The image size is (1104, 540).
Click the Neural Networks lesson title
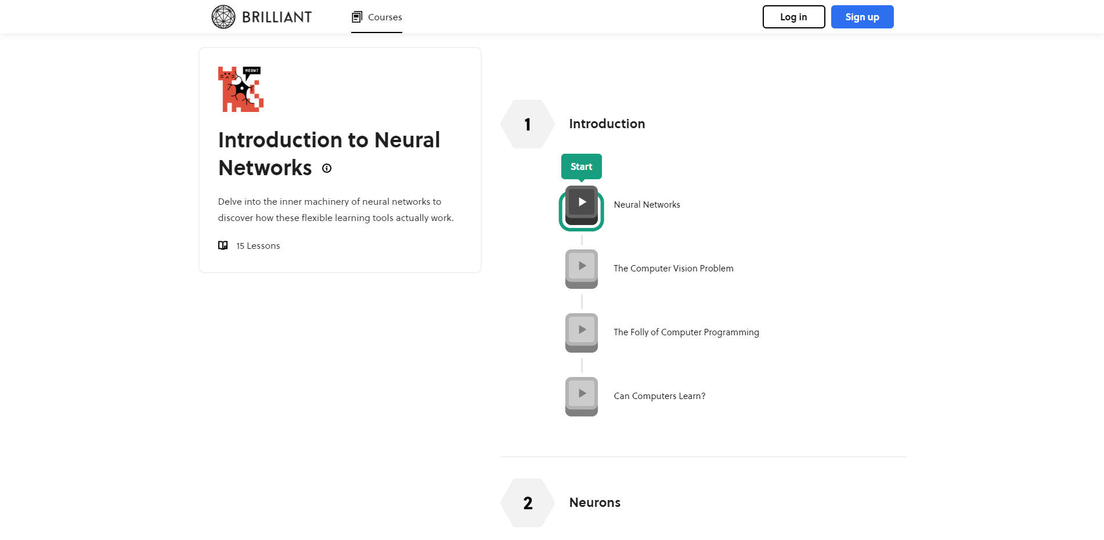point(647,205)
